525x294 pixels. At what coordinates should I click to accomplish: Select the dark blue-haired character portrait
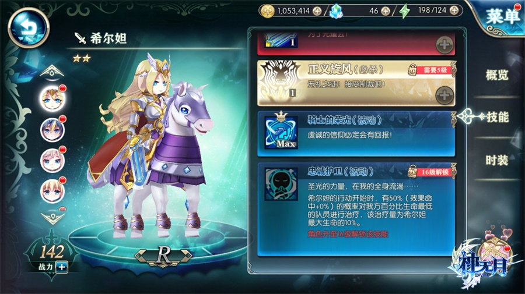(x=52, y=130)
